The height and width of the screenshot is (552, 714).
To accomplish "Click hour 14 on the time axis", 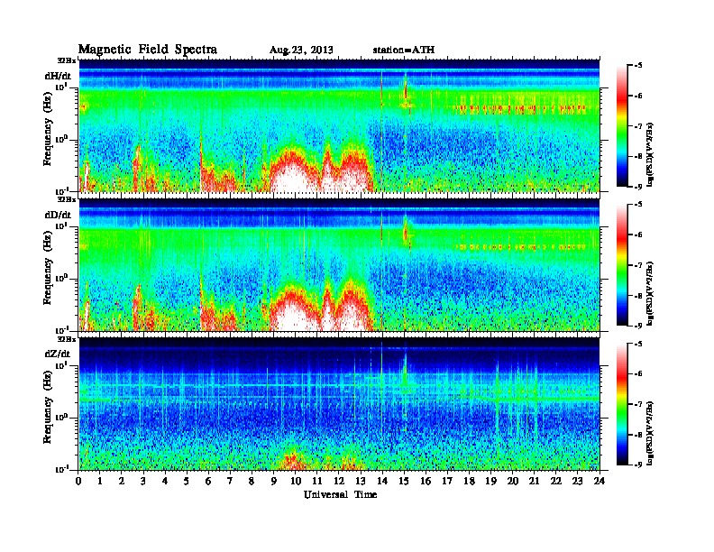I will click(x=382, y=481).
